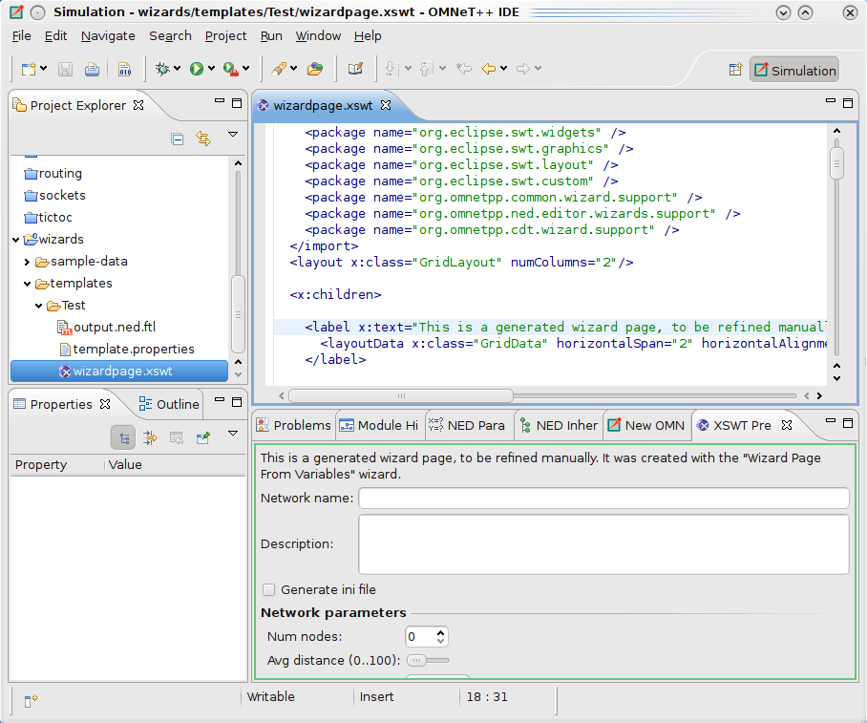The height and width of the screenshot is (723, 867).
Task: Click Collapse All in Project Explorer
Action: click(x=177, y=138)
